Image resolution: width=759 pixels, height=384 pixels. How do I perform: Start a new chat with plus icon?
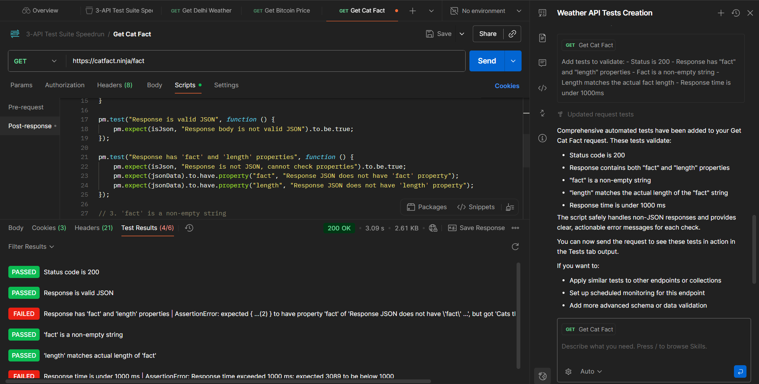[721, 13]
